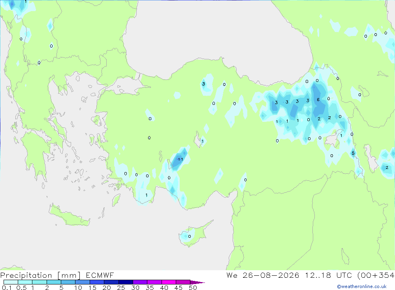This screenshot has height=290, width=395.
Task: Click the "5" precipitation value on the map
Action: 353,153
